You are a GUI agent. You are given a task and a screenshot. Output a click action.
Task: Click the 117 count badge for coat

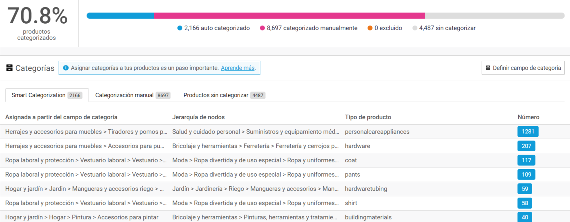(x=526, y=160)
